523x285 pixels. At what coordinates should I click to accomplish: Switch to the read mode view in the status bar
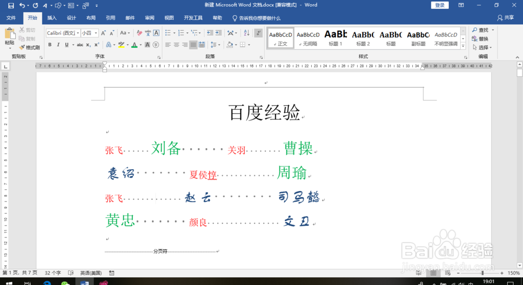(418, 273)
